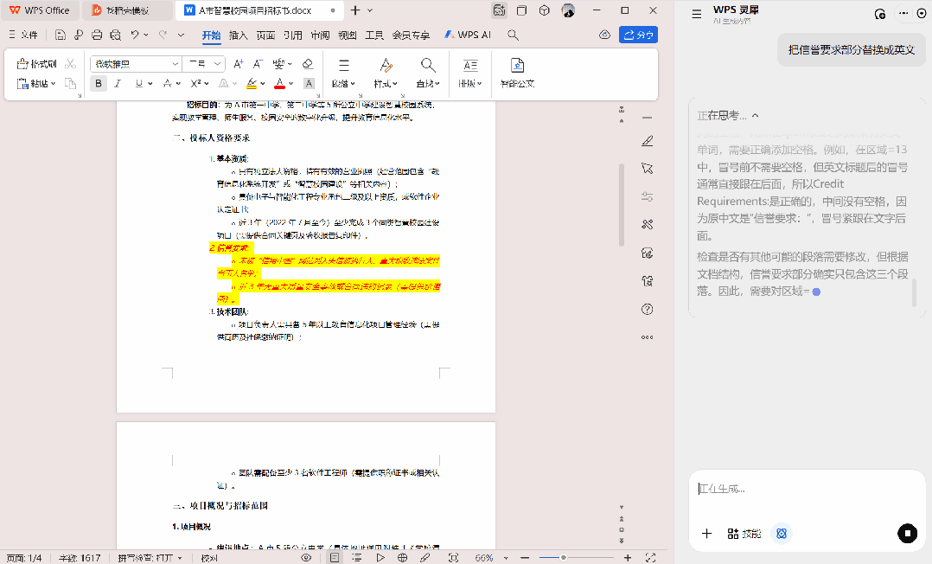Toggle eye protection mode in status bar

[x=306, y=558]
